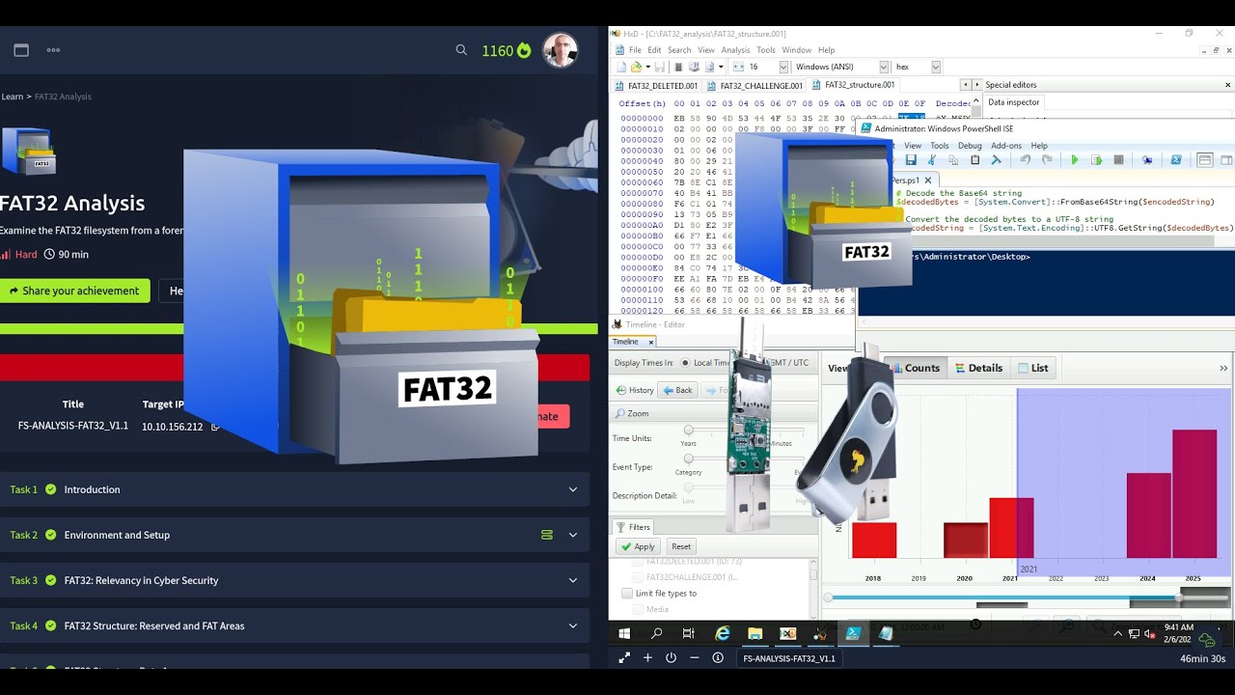Click the fullscreen arrows icon in VM bar
The width and height of the screenshot is (1235, 695).
pyautogui.click(x=624, y=657)
